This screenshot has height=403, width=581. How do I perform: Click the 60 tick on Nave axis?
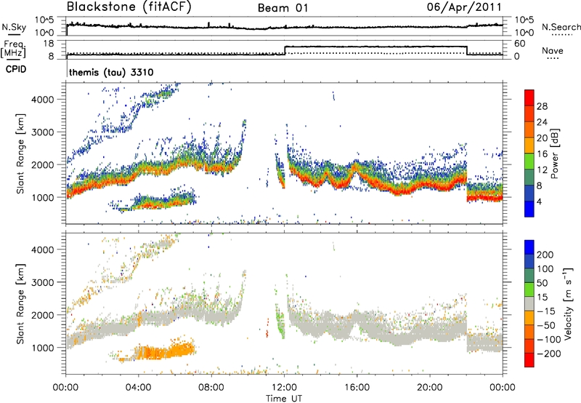520,44
